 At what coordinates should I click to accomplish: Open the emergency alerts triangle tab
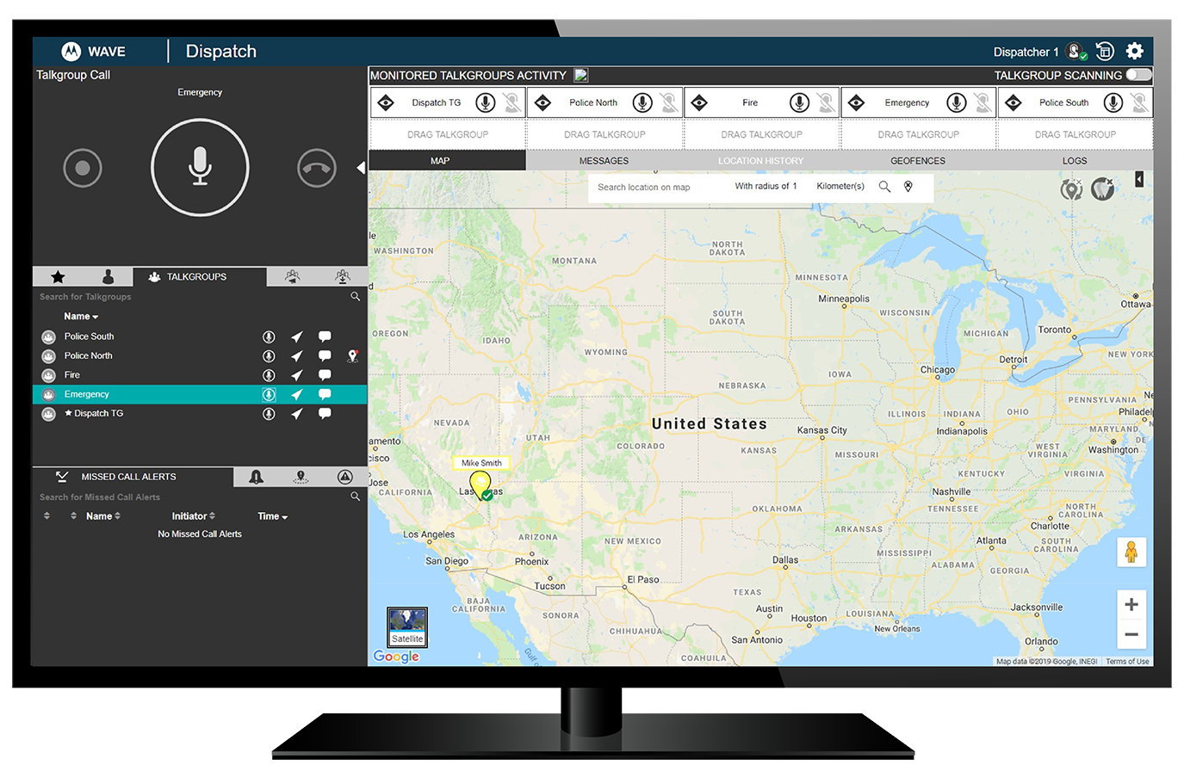(x=344, y=477)
